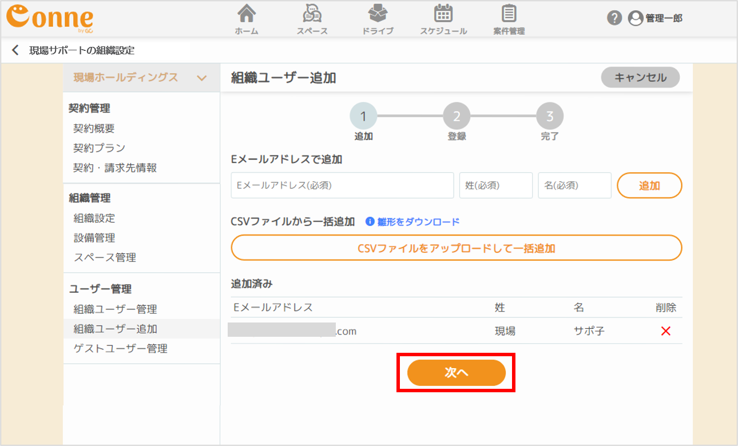Open the Space (スペース) chat icon
This screenshot has width=738, height=446.
click(x=312, y=14)
